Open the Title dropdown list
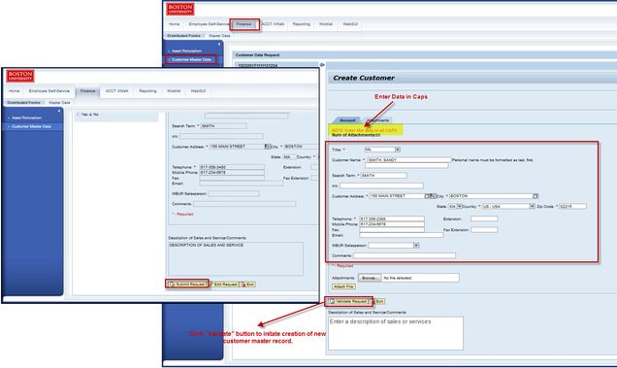Viewport: 617px width, 368px height. tap(398, 150)
